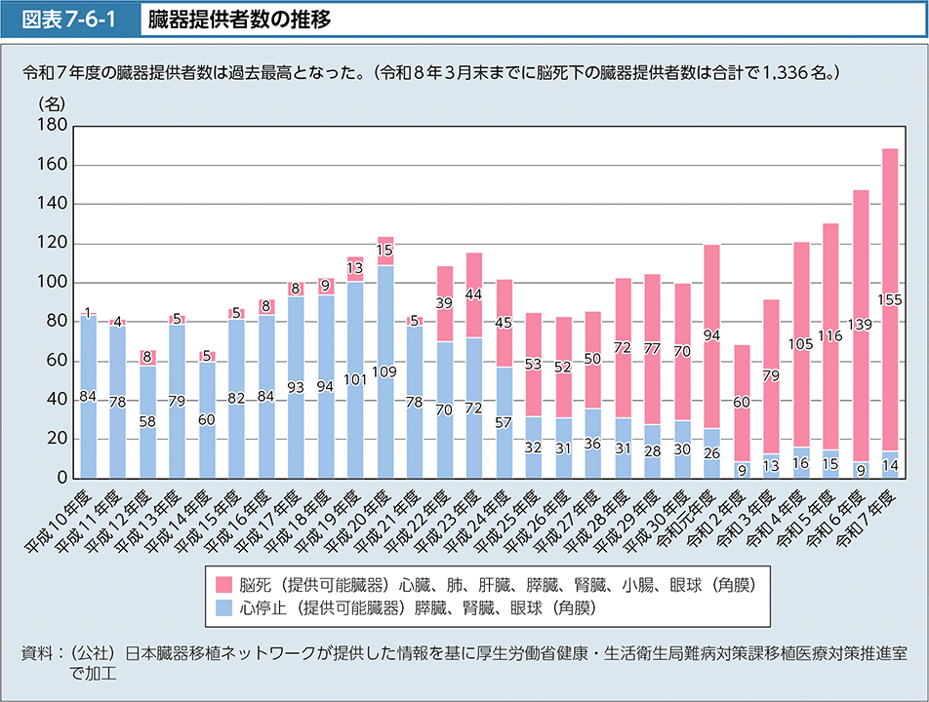Select the value 53 on 平成25年度 bar
This screenshot has width=929, height=702.
pyautogui.click(x=533, y=364)
